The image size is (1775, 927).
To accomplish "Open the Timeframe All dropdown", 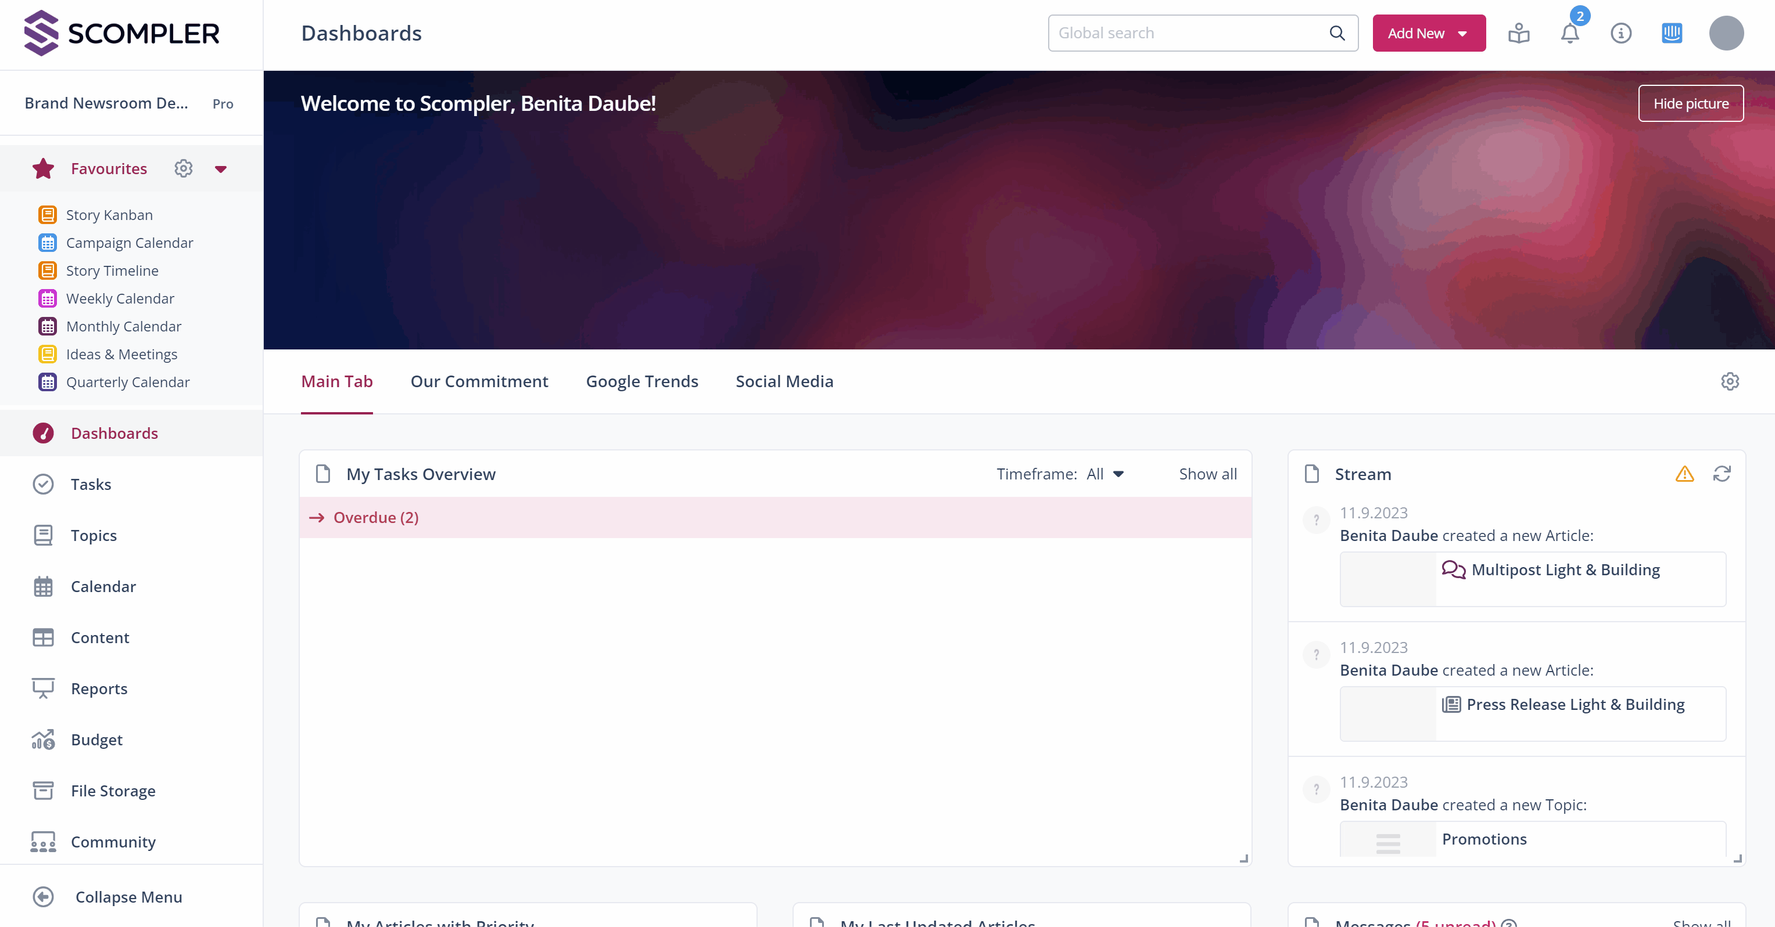I will (x=1105, y=474).
